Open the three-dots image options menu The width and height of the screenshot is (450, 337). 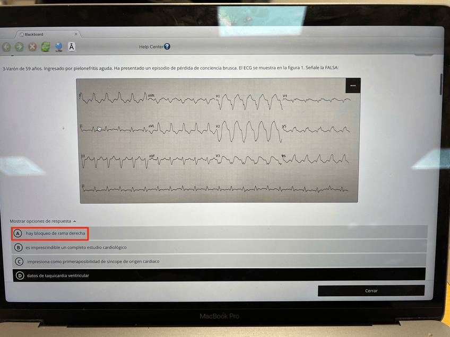click(353, 86)
